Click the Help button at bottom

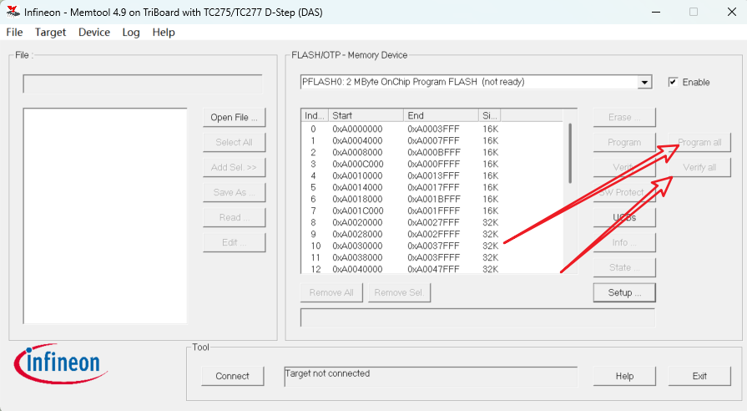tap(624, 376)
